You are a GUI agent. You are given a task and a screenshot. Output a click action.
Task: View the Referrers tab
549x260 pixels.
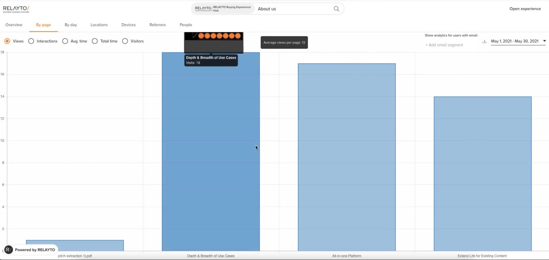coord(157,25)
